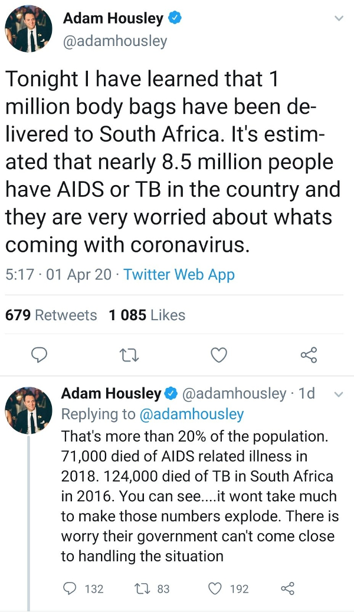Like the main tweet with heart icon
This screenshot has height=615, width=354.
click(219, 354)
